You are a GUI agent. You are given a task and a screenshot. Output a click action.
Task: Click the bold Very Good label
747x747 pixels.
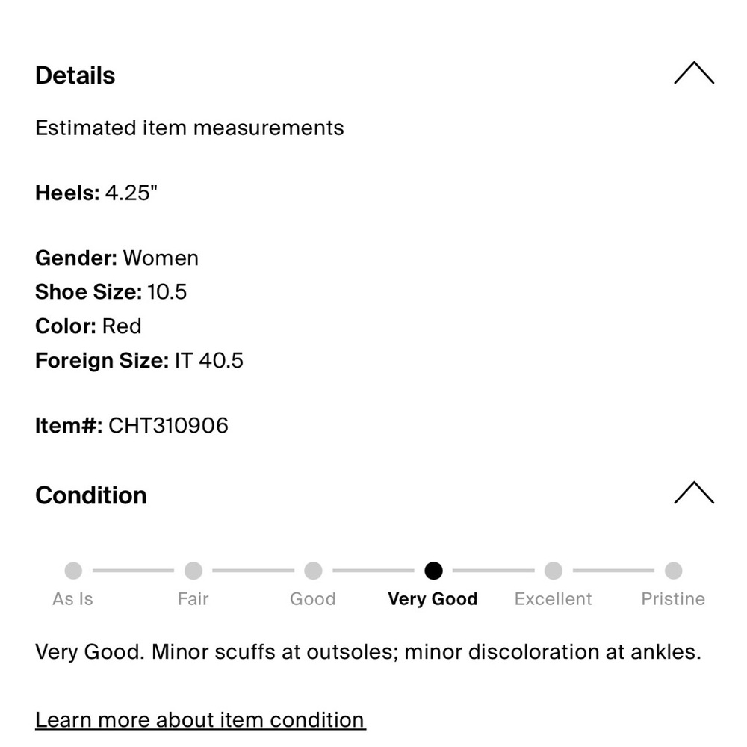[433, 599]
